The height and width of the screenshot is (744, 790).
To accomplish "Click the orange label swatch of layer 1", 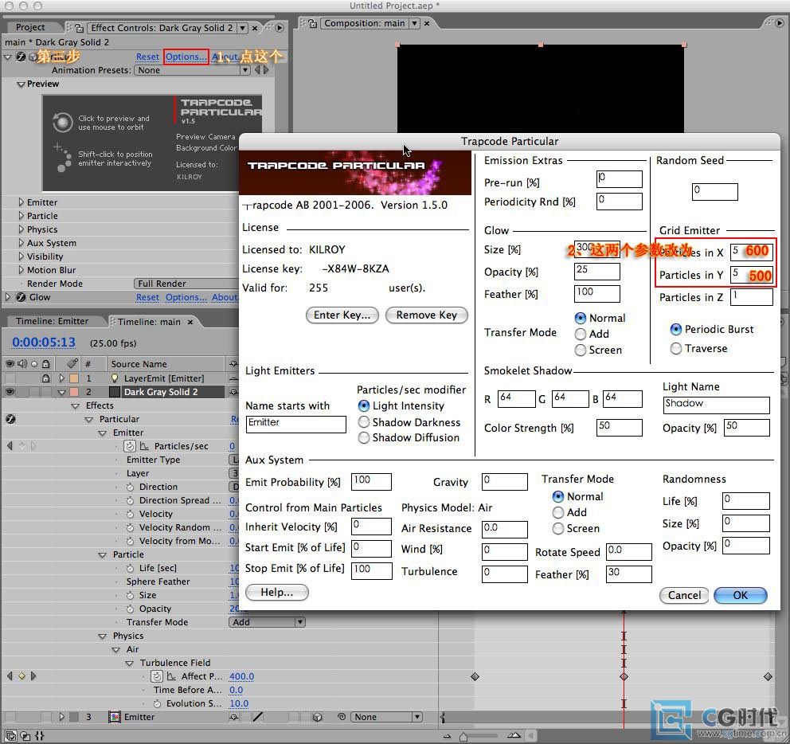I will click(x=73, y=378).
